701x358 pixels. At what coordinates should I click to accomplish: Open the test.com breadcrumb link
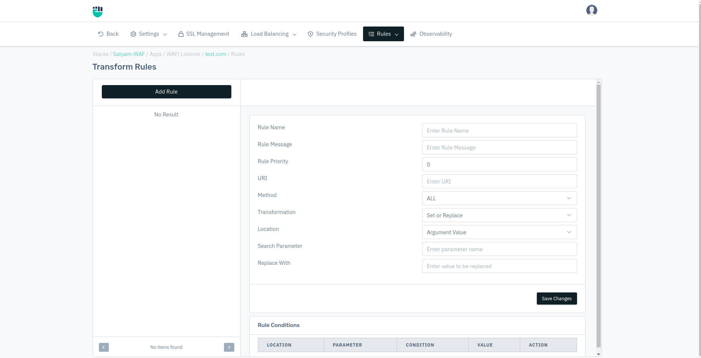point(215,54)
